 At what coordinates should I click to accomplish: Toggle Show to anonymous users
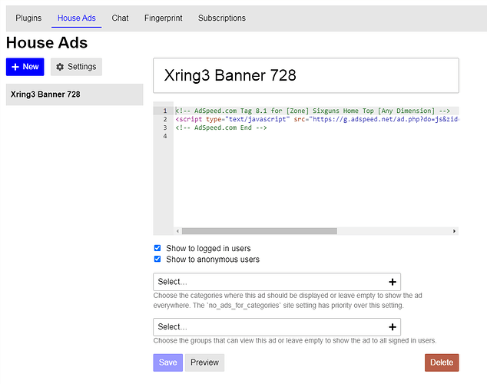[x=157, y=259]
